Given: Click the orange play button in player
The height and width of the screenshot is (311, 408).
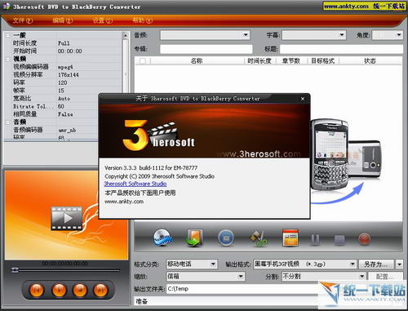Looking at the screenshot, I should [x=59, y=290].
